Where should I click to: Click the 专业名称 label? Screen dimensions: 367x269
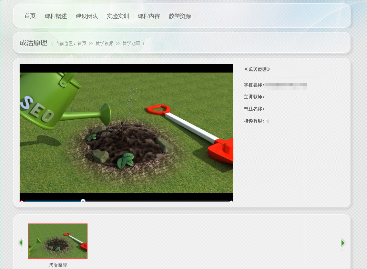(x=254, y=109)
